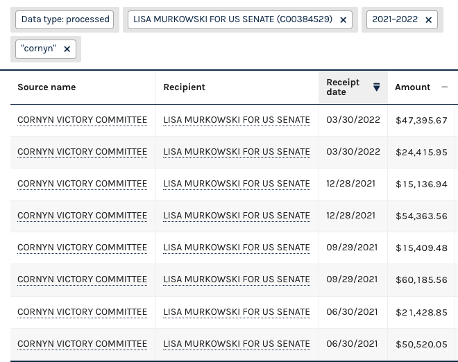Open Lisa Murkowski recipient link for $60,185.56 row
The width and height of the screenshot is (458, 362).
237,279
